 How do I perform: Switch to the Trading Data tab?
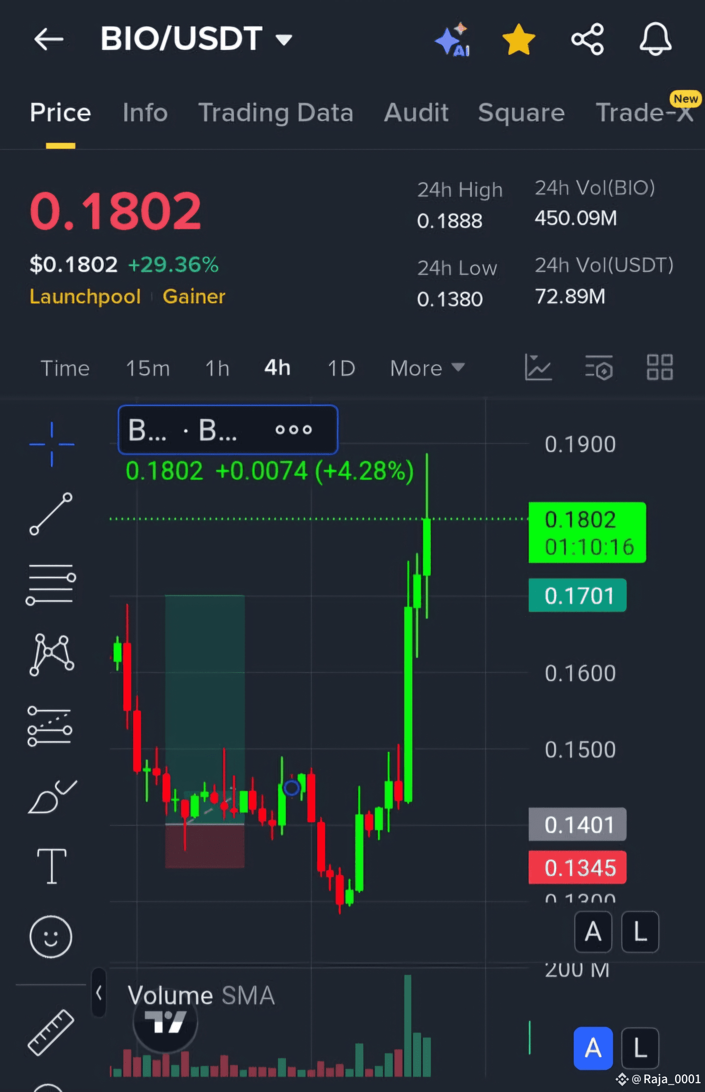point(276,113)
